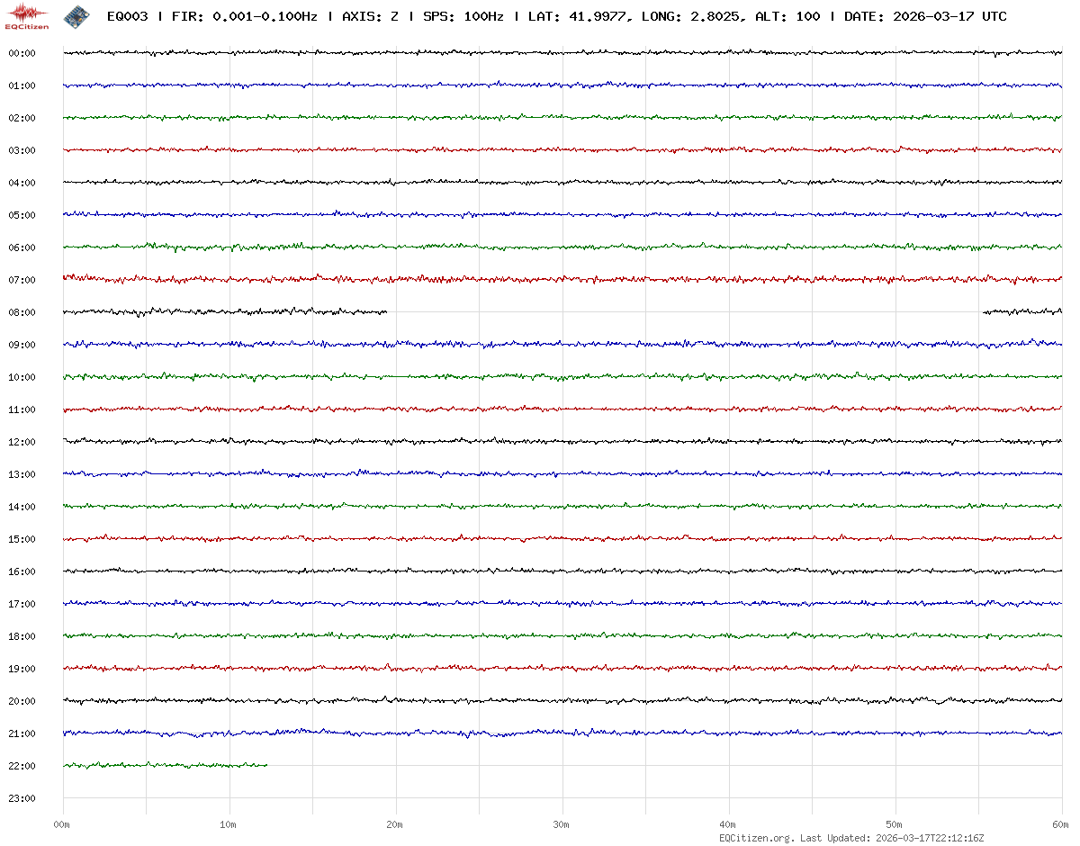Image resolution: width=1080 pixels, height=846 pixels.
Task: Click the EQCitizen.org footer link
Action: pos(756,838)
